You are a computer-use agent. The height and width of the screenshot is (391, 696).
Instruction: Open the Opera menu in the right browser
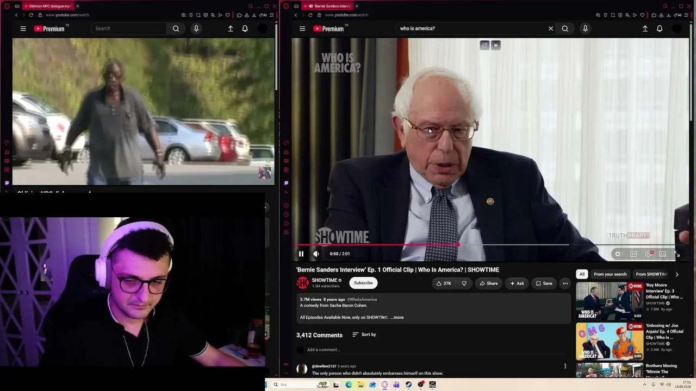tap(287, 6)
